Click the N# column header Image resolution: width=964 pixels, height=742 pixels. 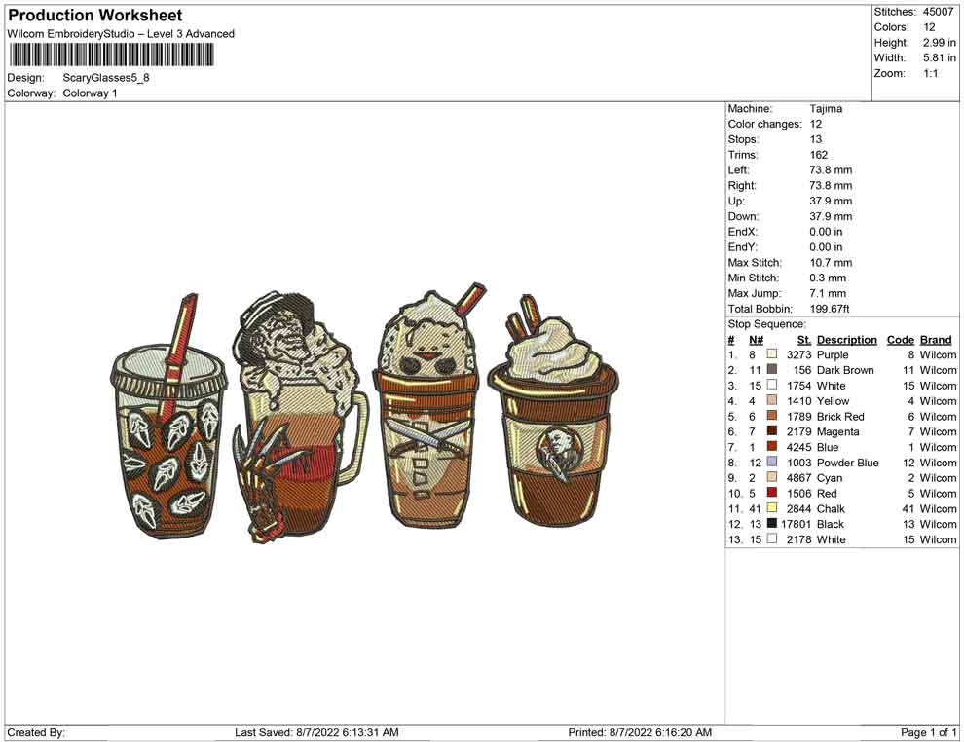[x=757, y=339]
